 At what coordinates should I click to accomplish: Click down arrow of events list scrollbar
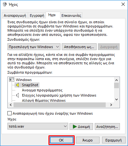[x=116, y=99]
